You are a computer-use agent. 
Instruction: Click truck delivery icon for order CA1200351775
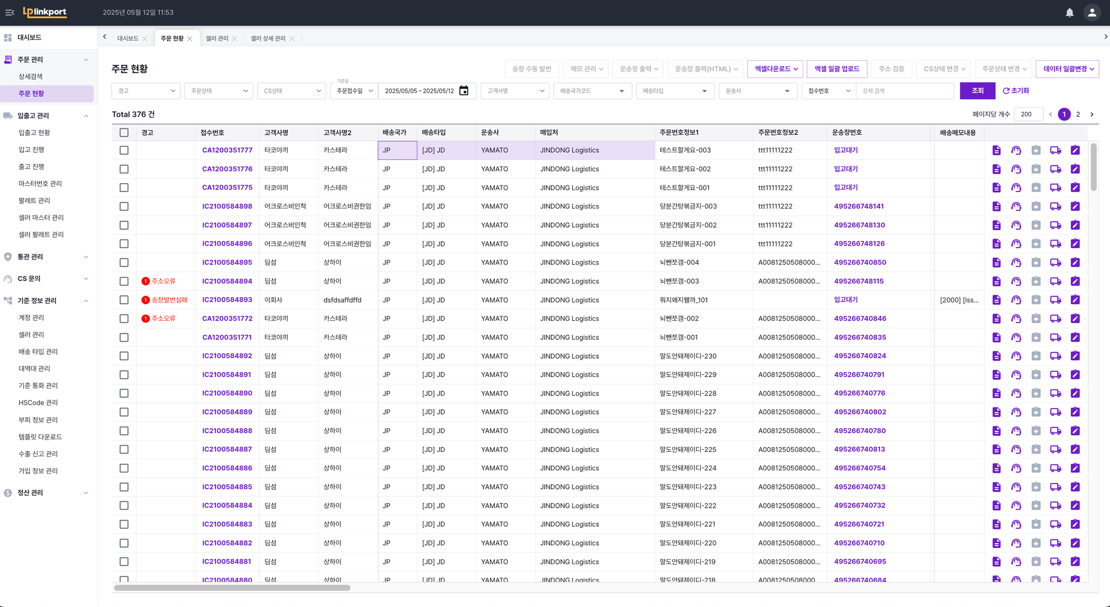pyautogui.click(x=1055, y=188)
